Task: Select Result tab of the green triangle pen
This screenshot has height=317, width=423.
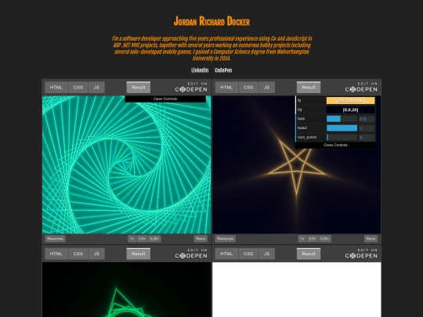Action: click(139, 254)
